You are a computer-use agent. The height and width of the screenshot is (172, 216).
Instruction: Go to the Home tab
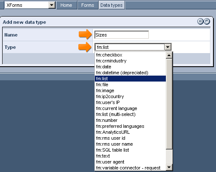tap(66, 5)
